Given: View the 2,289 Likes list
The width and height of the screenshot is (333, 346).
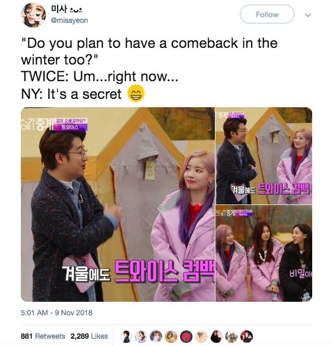Looking at the screenshot, I should [x=89, y=336].
